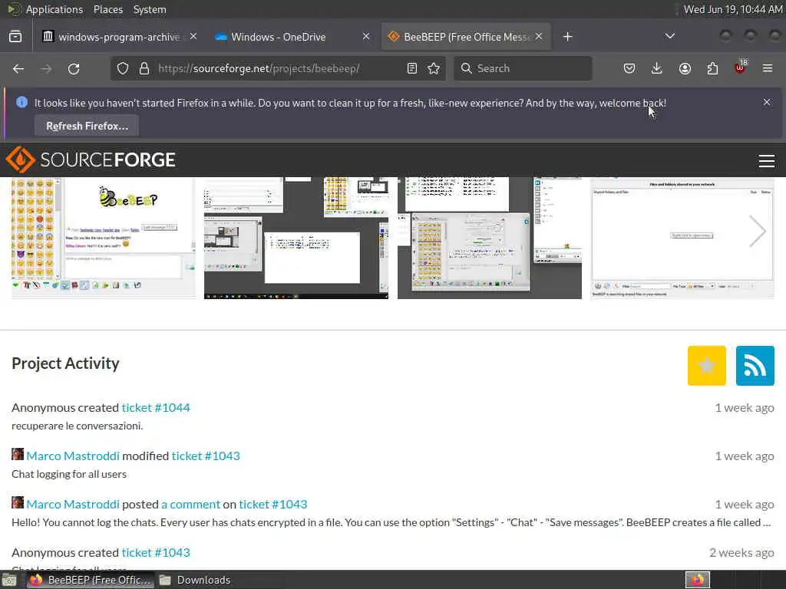Click the 'Chat logging for all users' text
786x589 pixels.
coord(68,474)
